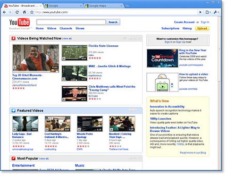Viewport: 227px width, 176px height.
Task: Click the Videos Being Watched Now red icon
Action: click(14, 38)
